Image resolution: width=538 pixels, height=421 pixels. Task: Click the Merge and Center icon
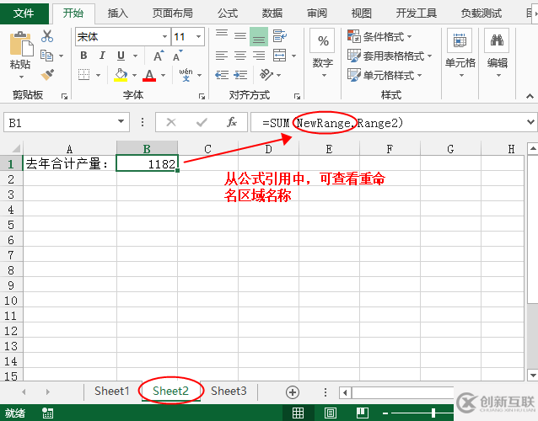pyautogui.click(x=280, y=56)
